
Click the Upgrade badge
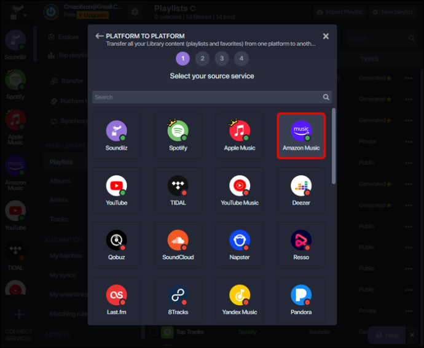[93, 15]
